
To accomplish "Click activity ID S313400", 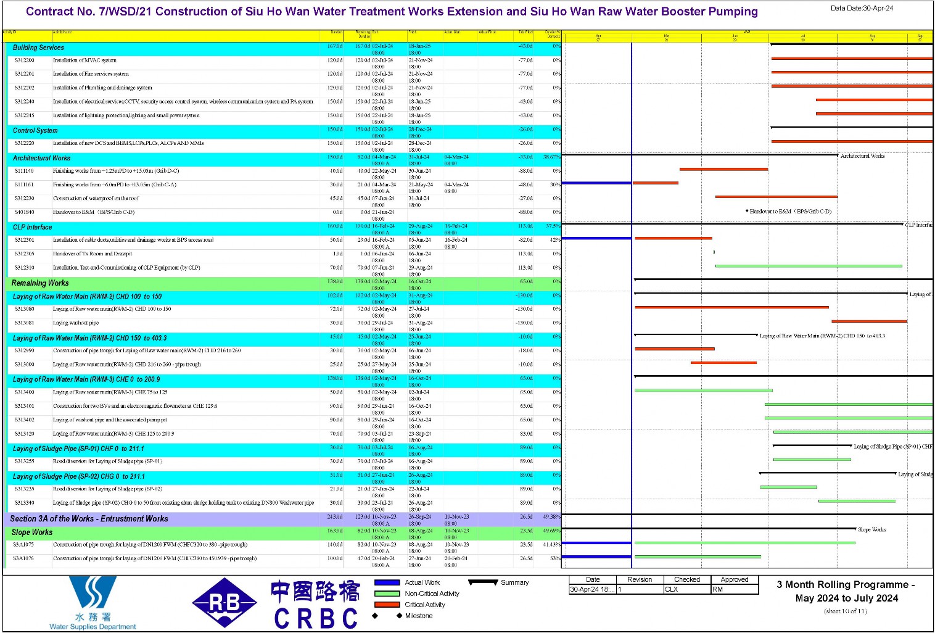I will click(x=25, y=392).
